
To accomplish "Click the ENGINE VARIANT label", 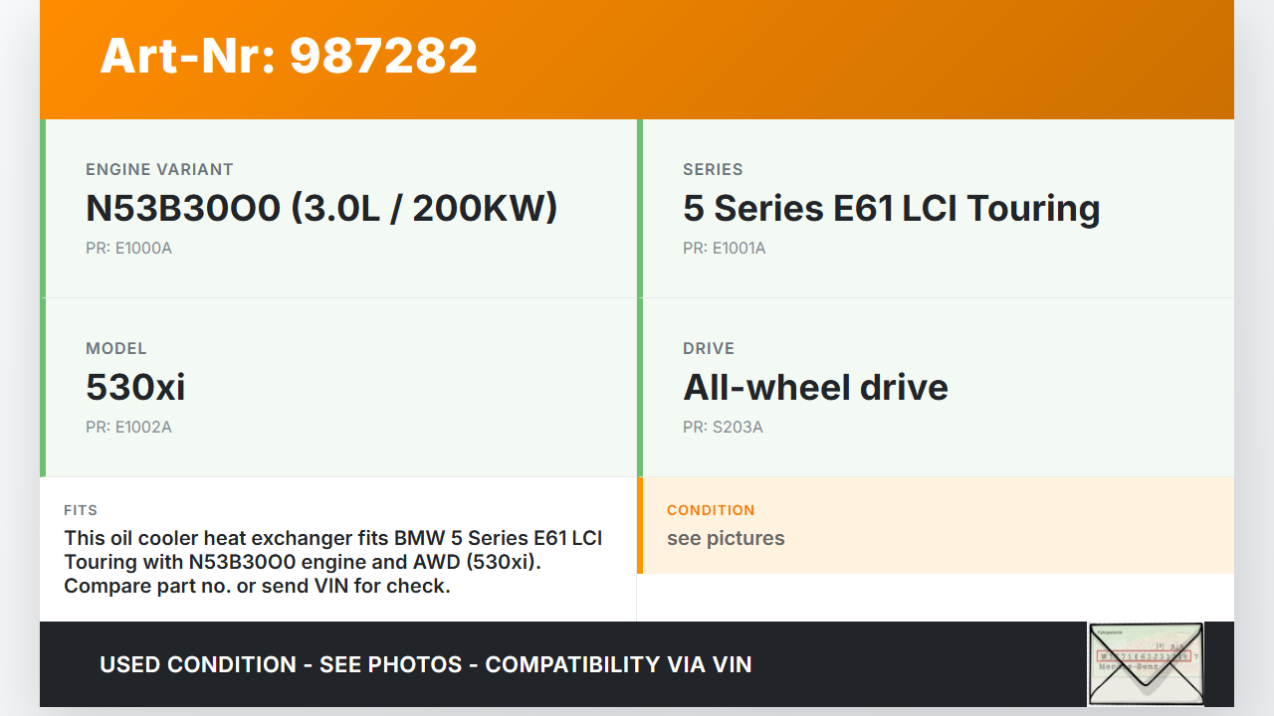I will point(159,169).
